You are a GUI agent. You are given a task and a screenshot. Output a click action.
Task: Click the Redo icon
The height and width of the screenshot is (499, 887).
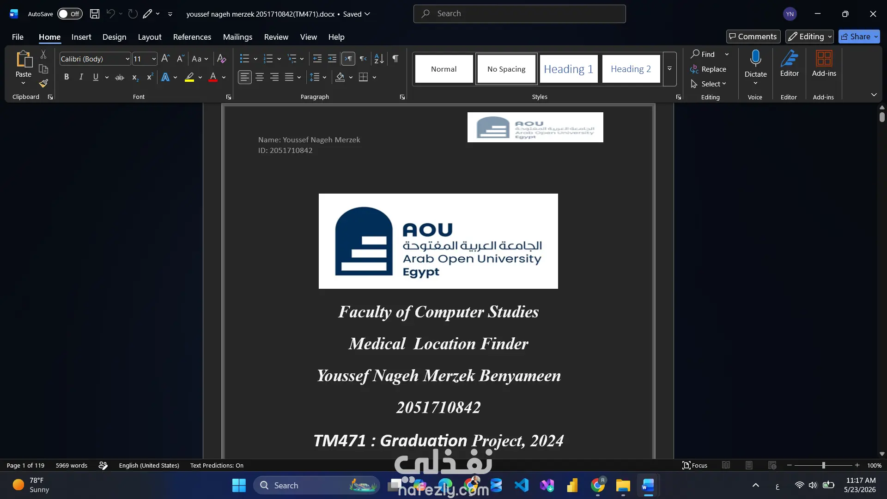(133, 14)
